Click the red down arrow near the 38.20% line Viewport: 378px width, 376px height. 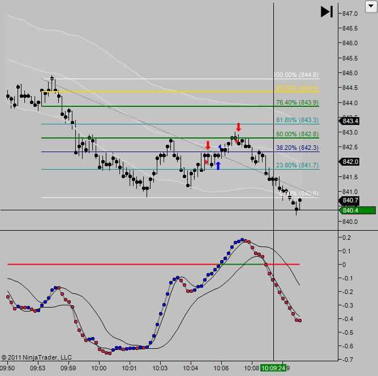(x=208, y=145)
